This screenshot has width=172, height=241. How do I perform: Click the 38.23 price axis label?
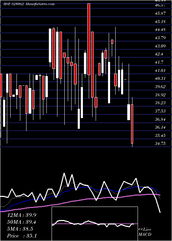click(x=160, y=103)
